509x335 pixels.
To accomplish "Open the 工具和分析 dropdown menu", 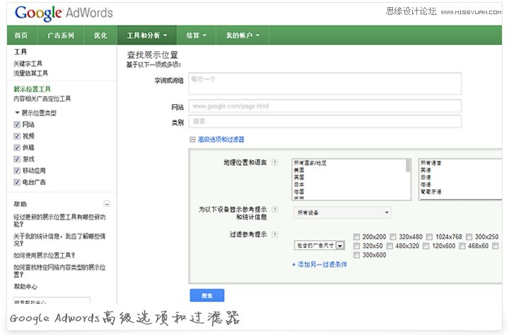I will click(147, 35).
